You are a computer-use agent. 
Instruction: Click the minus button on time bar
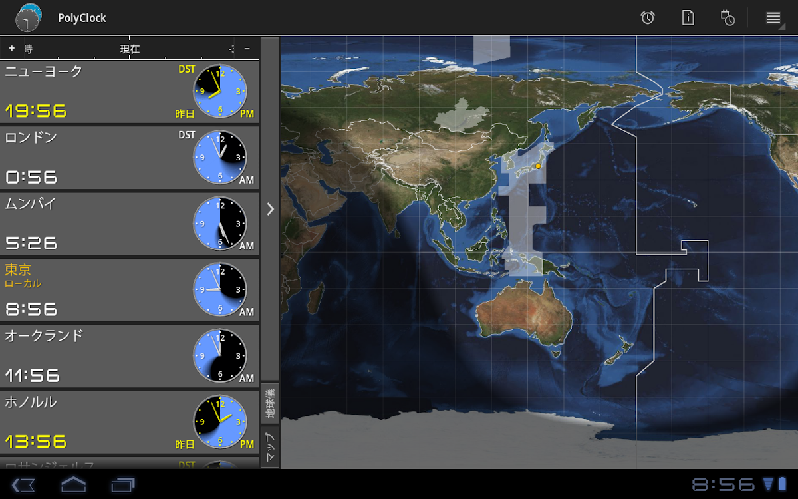pyautogui.click(x=247, y=49)
